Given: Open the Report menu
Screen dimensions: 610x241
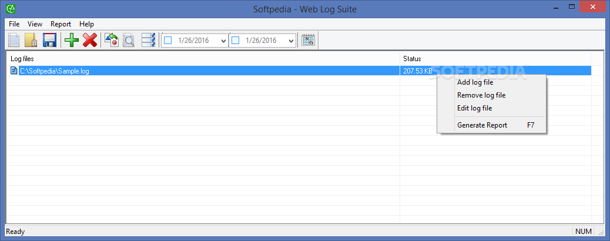Looking at the screenshot, I should [61, 24].
